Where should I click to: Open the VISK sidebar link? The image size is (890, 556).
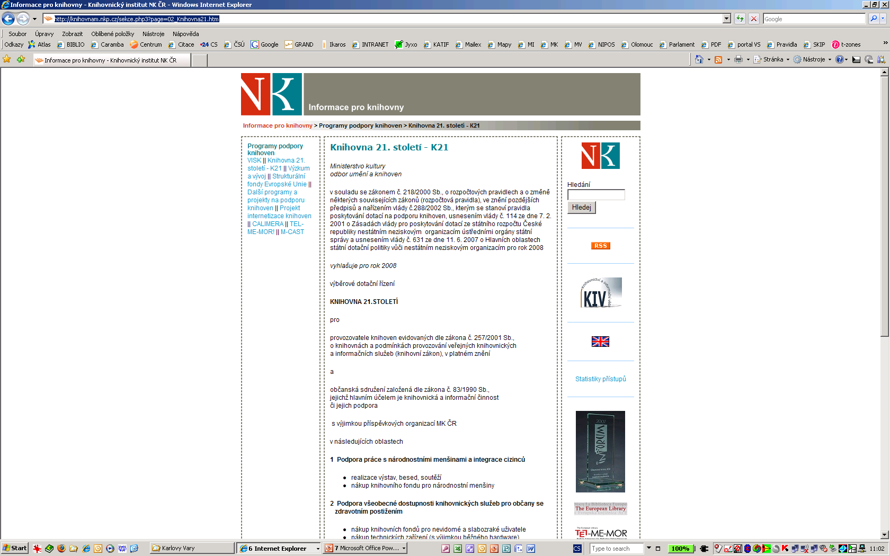(x=254, y=160)
